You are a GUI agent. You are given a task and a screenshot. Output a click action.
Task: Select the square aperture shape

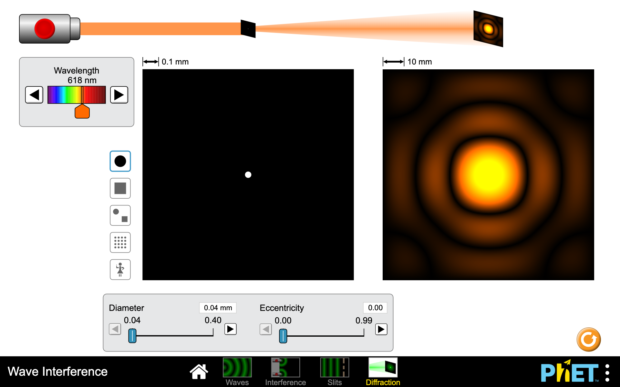point(120,188)
